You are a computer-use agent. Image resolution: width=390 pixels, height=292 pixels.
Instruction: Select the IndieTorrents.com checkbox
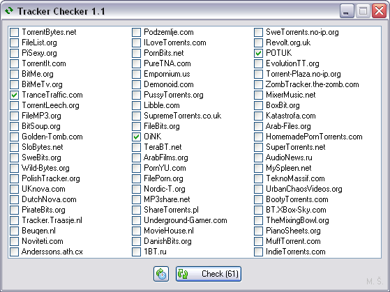point(258,252)
